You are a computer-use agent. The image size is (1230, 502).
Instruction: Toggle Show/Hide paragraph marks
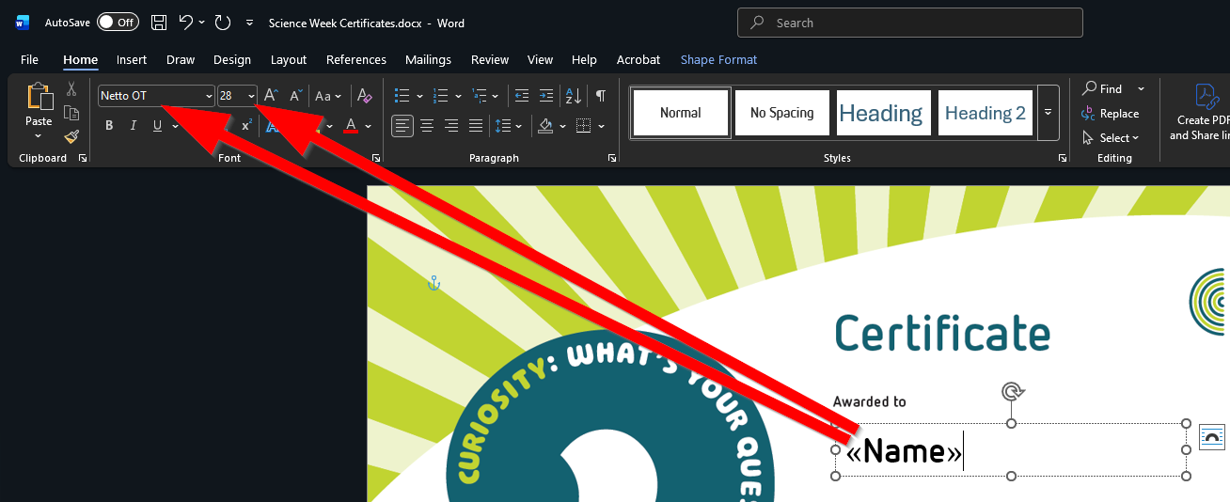[600, 96]
